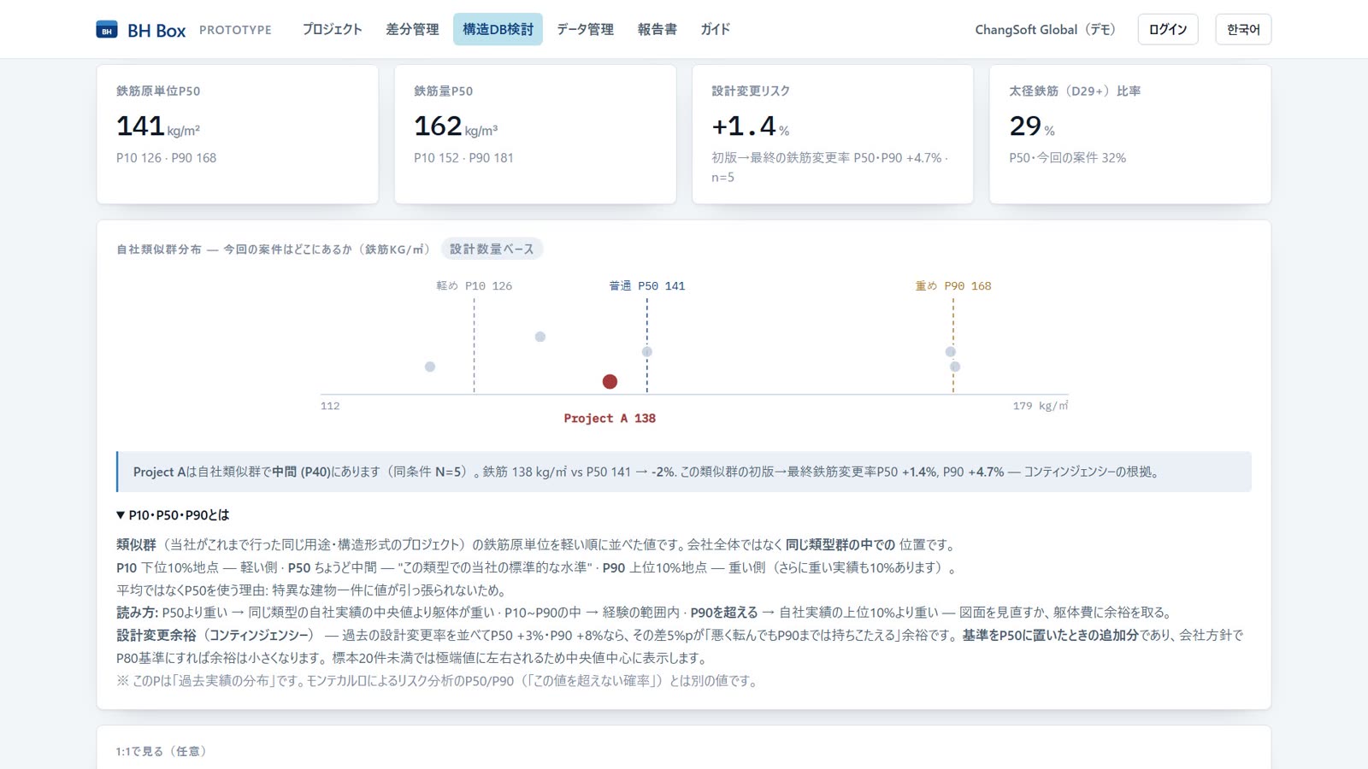Click the 普通 P50 141 marker label

point(647,286)
